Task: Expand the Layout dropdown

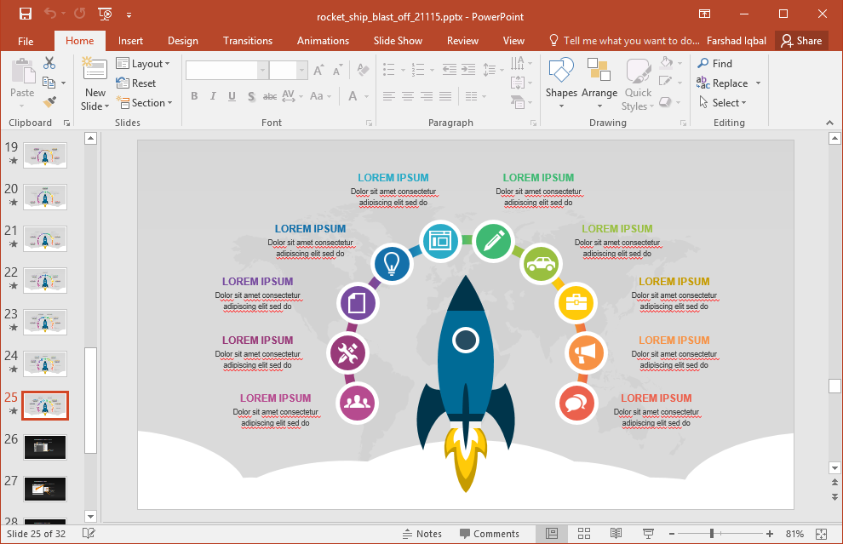Action: coord(143,64)
